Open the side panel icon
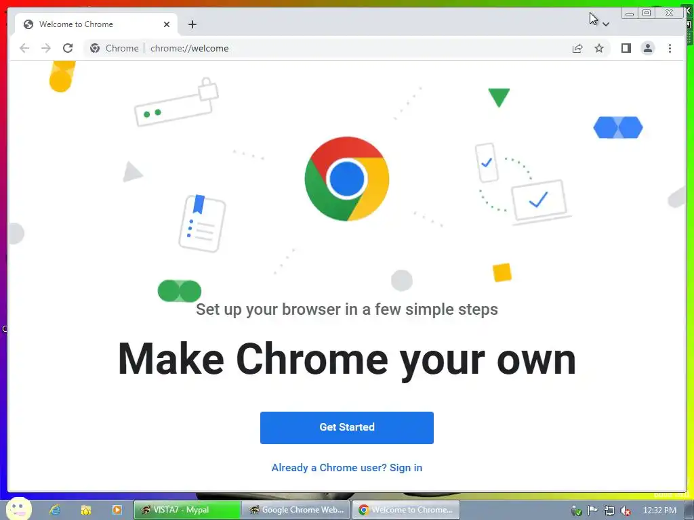 click(x=626, y=48)
